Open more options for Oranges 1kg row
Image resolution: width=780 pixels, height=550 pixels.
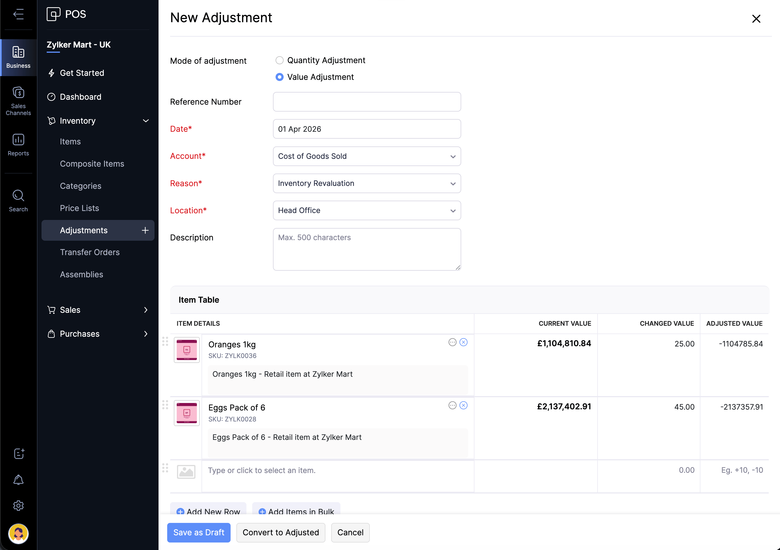pos(452,342)
